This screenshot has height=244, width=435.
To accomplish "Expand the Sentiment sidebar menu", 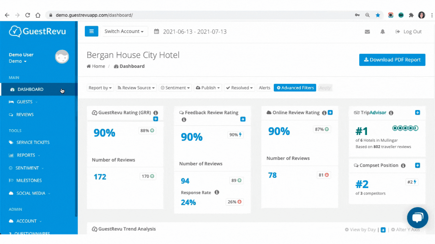I will click(x=39, y=168).
